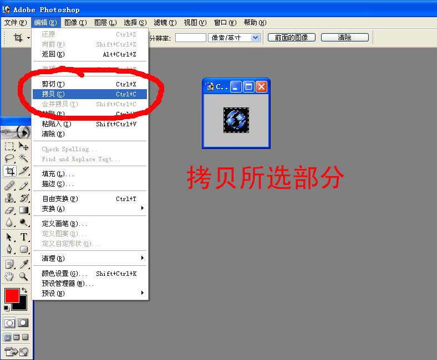Swap foreground and background colors
Image resolution: width=437 pixels, height=360 pixels.
[x=24, y=290]
